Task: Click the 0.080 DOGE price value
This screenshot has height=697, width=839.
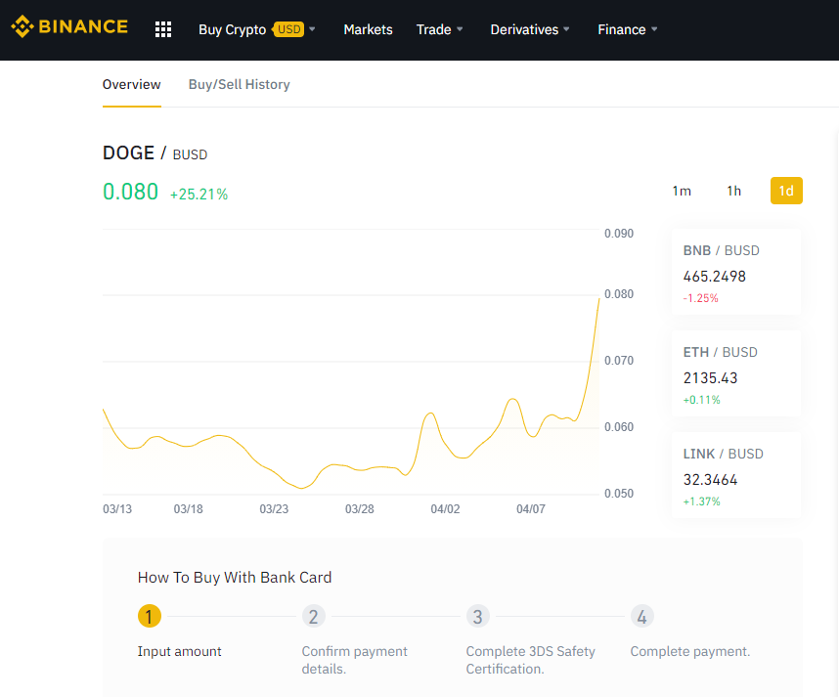Action: coord(131,192)
